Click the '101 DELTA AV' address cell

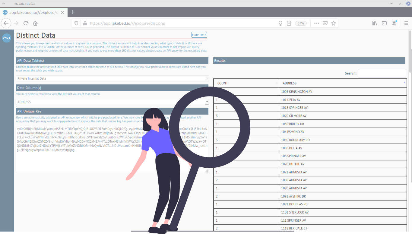coord(343,100)
